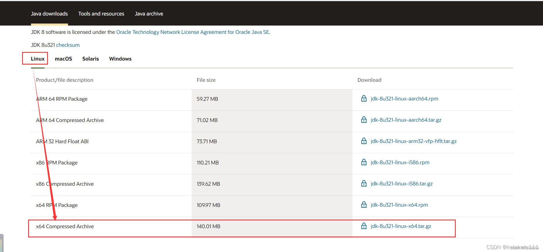Click lock icon beside jdk-8u321-linux-x64.tar.gz

pos(364,226)
